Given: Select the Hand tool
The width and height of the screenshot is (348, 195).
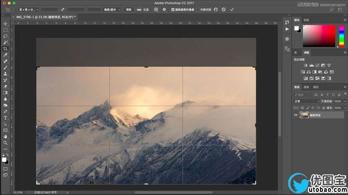Looking at the screenshot, I should tap(5, 136).
